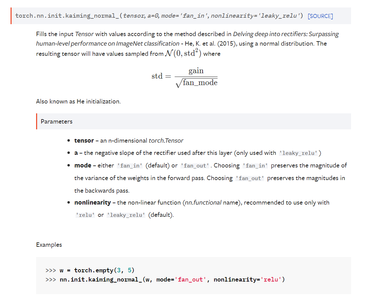The width and height of the screenshot is (365, 305).
Task: Click the bold 'tensor' parameter name
Action: coord(84,141)
